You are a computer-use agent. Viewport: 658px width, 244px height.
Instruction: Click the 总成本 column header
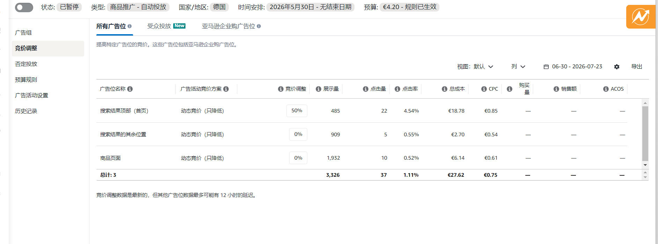pyautogui.click(x=457, y=89)
